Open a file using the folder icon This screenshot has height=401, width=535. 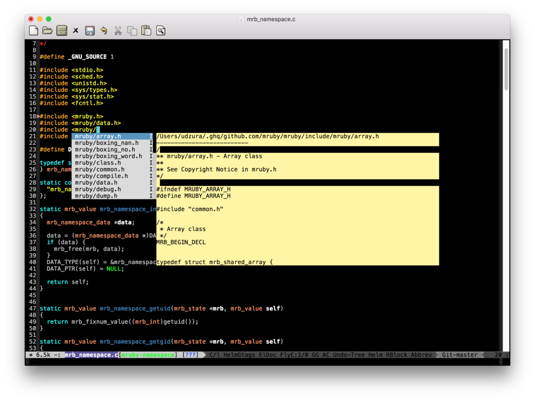coord(48,31)
